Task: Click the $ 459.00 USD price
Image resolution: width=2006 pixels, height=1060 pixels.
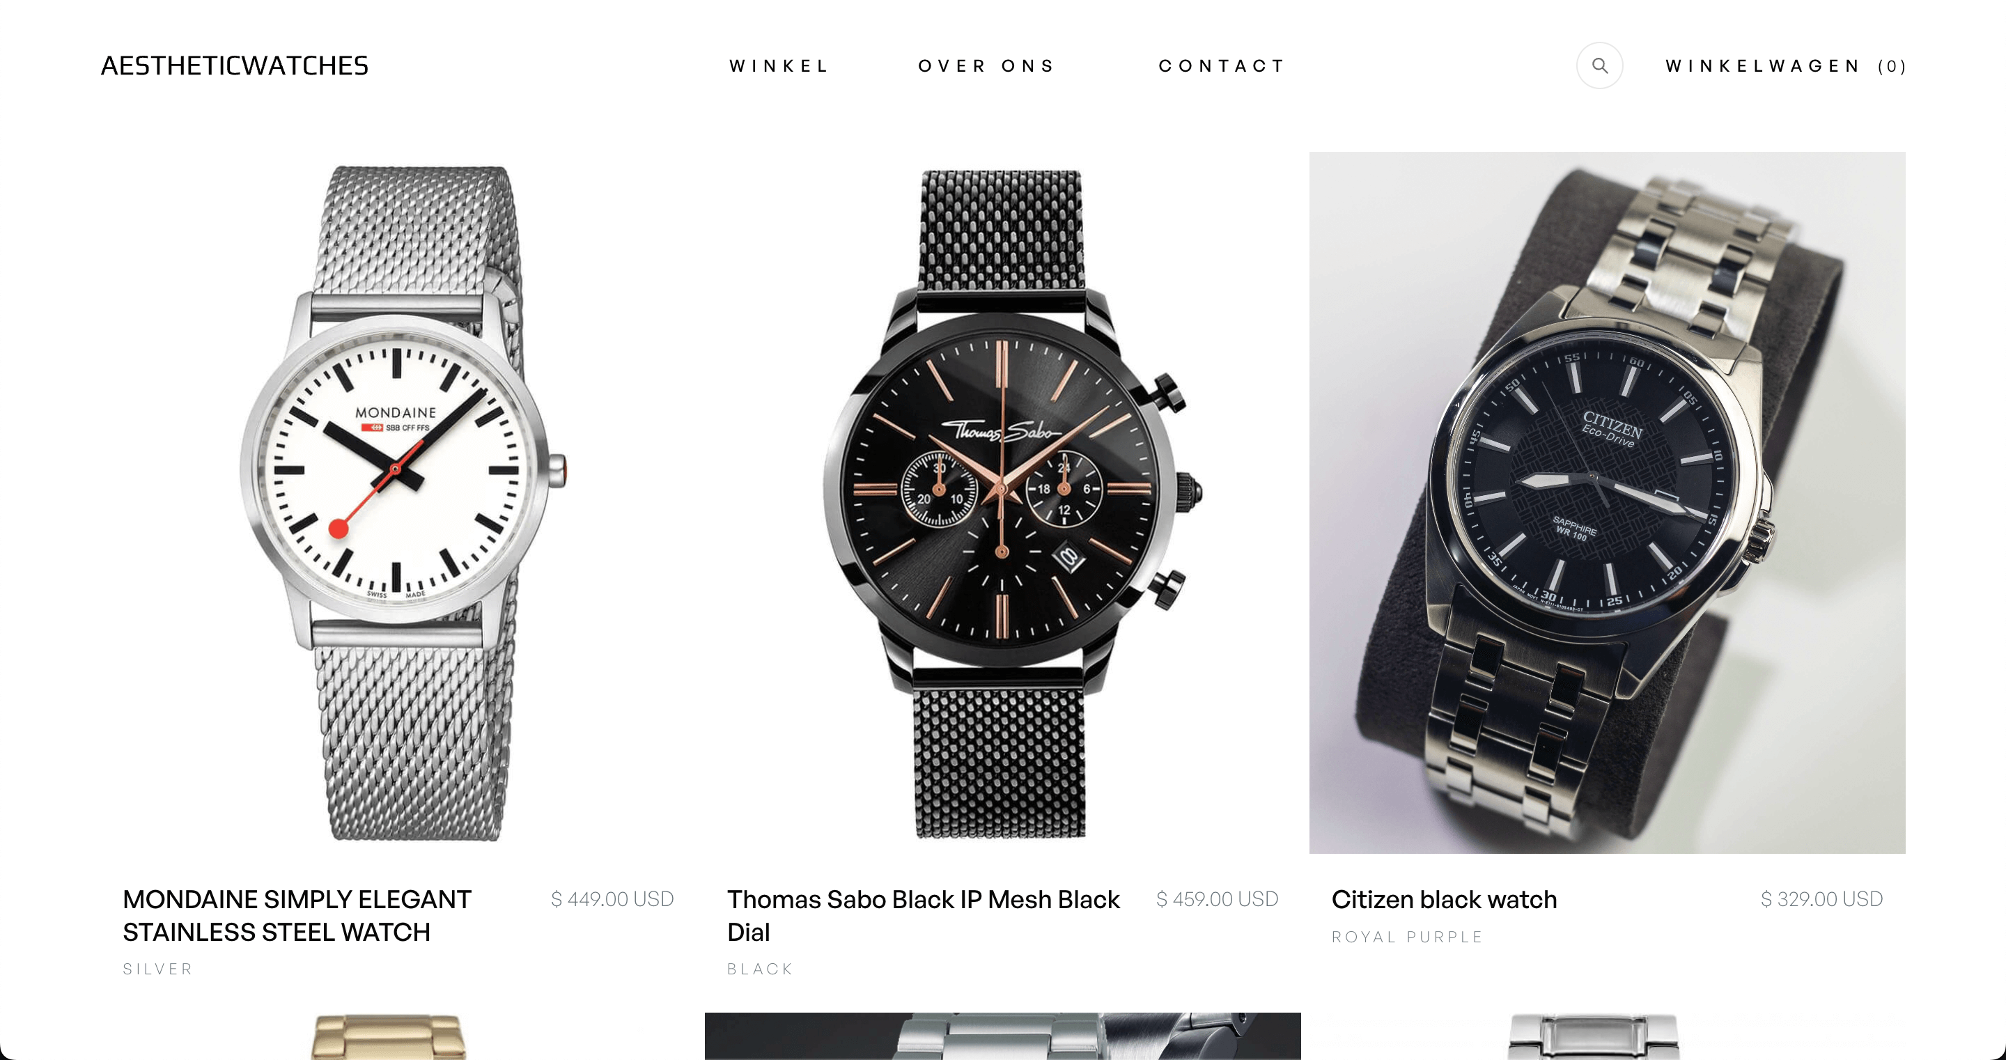Action: click(x=1217, y=900)
